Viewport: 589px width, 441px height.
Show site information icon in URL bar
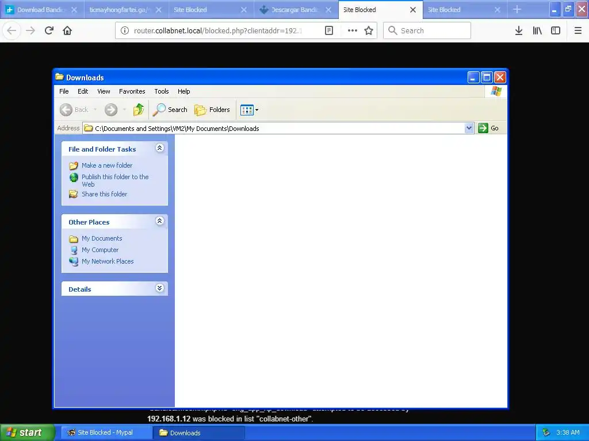click(x=125, y=30)
